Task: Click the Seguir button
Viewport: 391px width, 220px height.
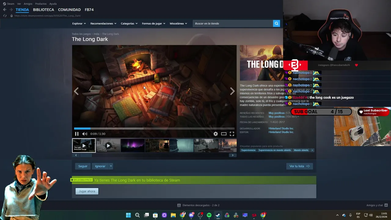Action: [x=83, y=166]
